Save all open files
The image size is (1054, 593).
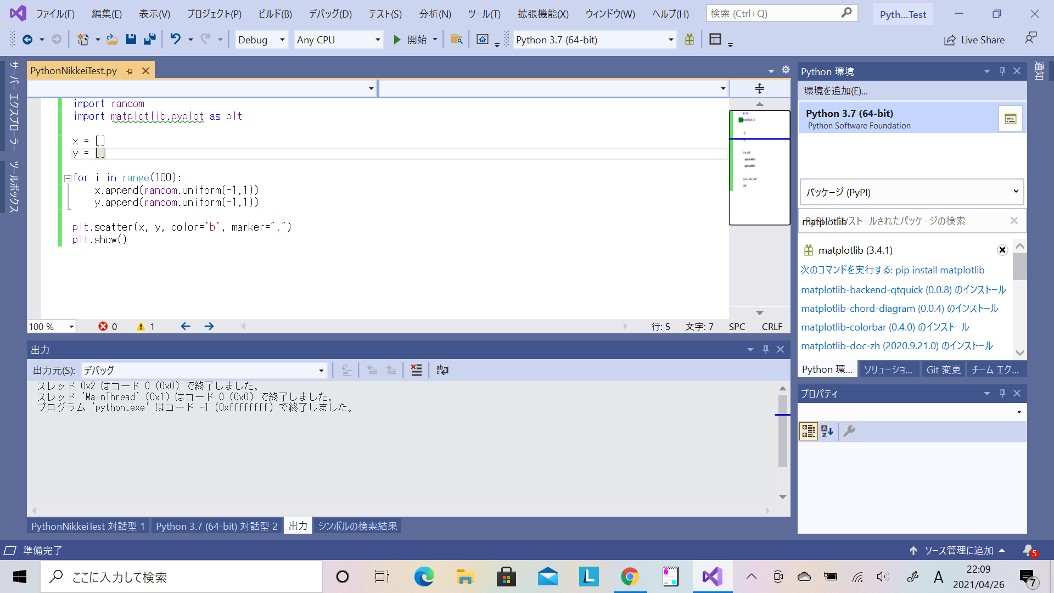149,39
